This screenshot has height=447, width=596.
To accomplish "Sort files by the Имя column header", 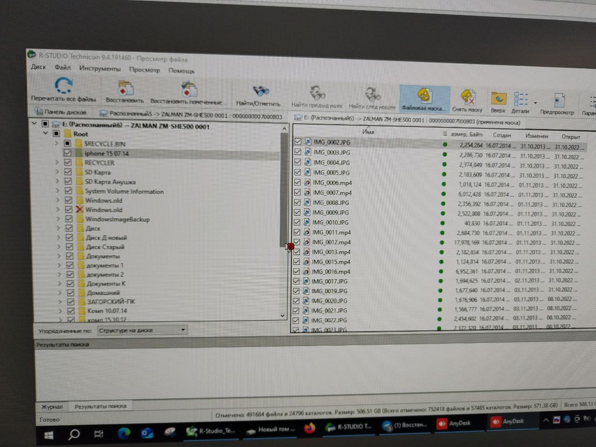I will coord(368,132).
